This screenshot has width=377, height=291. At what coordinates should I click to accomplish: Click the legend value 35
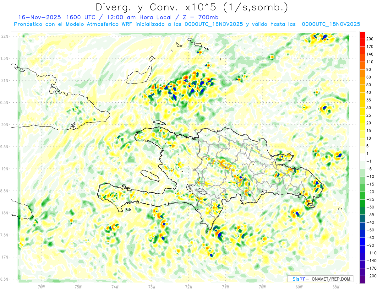(x=369, y=100)
